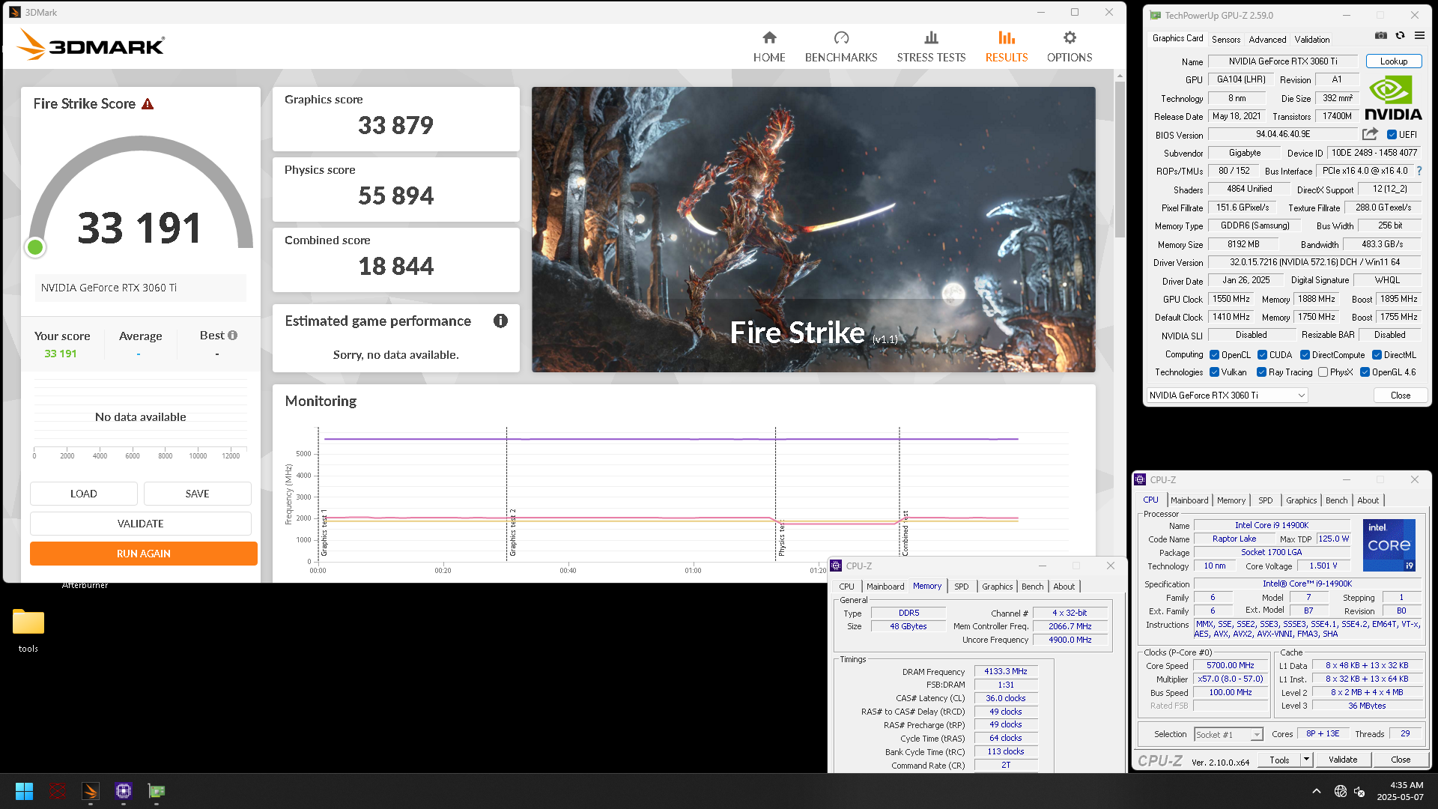Click the Intel Core i9 logo in CPU-Z
The height and width of the screenshot is (809, 1438).
(x=1389, y=545)
